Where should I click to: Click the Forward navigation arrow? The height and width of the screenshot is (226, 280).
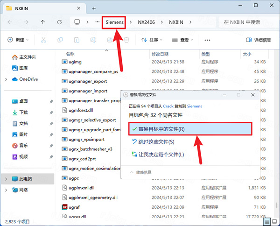[x=26, y=22]
